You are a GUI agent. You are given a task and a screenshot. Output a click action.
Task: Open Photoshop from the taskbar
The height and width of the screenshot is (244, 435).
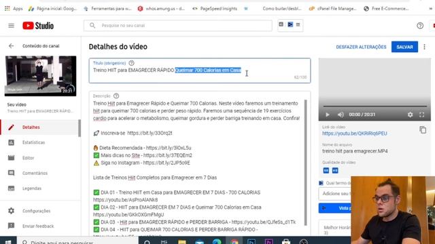click(251, 242)
